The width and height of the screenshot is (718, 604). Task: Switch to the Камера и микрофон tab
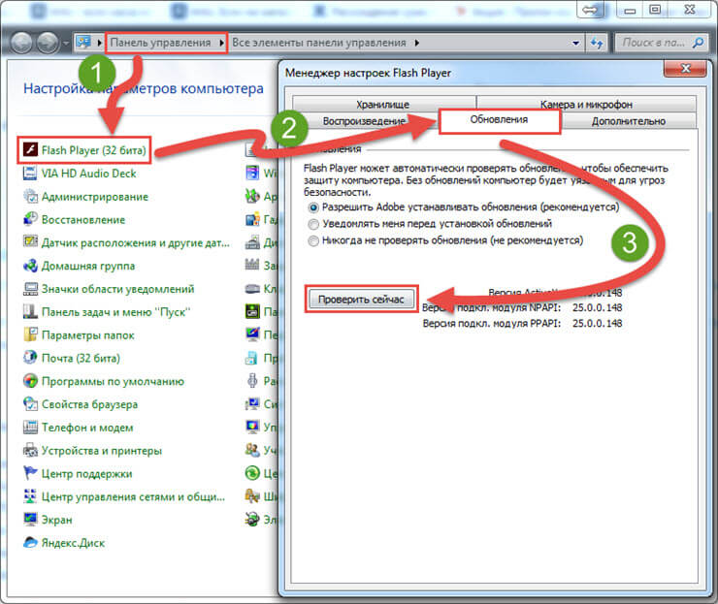pos(586,104)
